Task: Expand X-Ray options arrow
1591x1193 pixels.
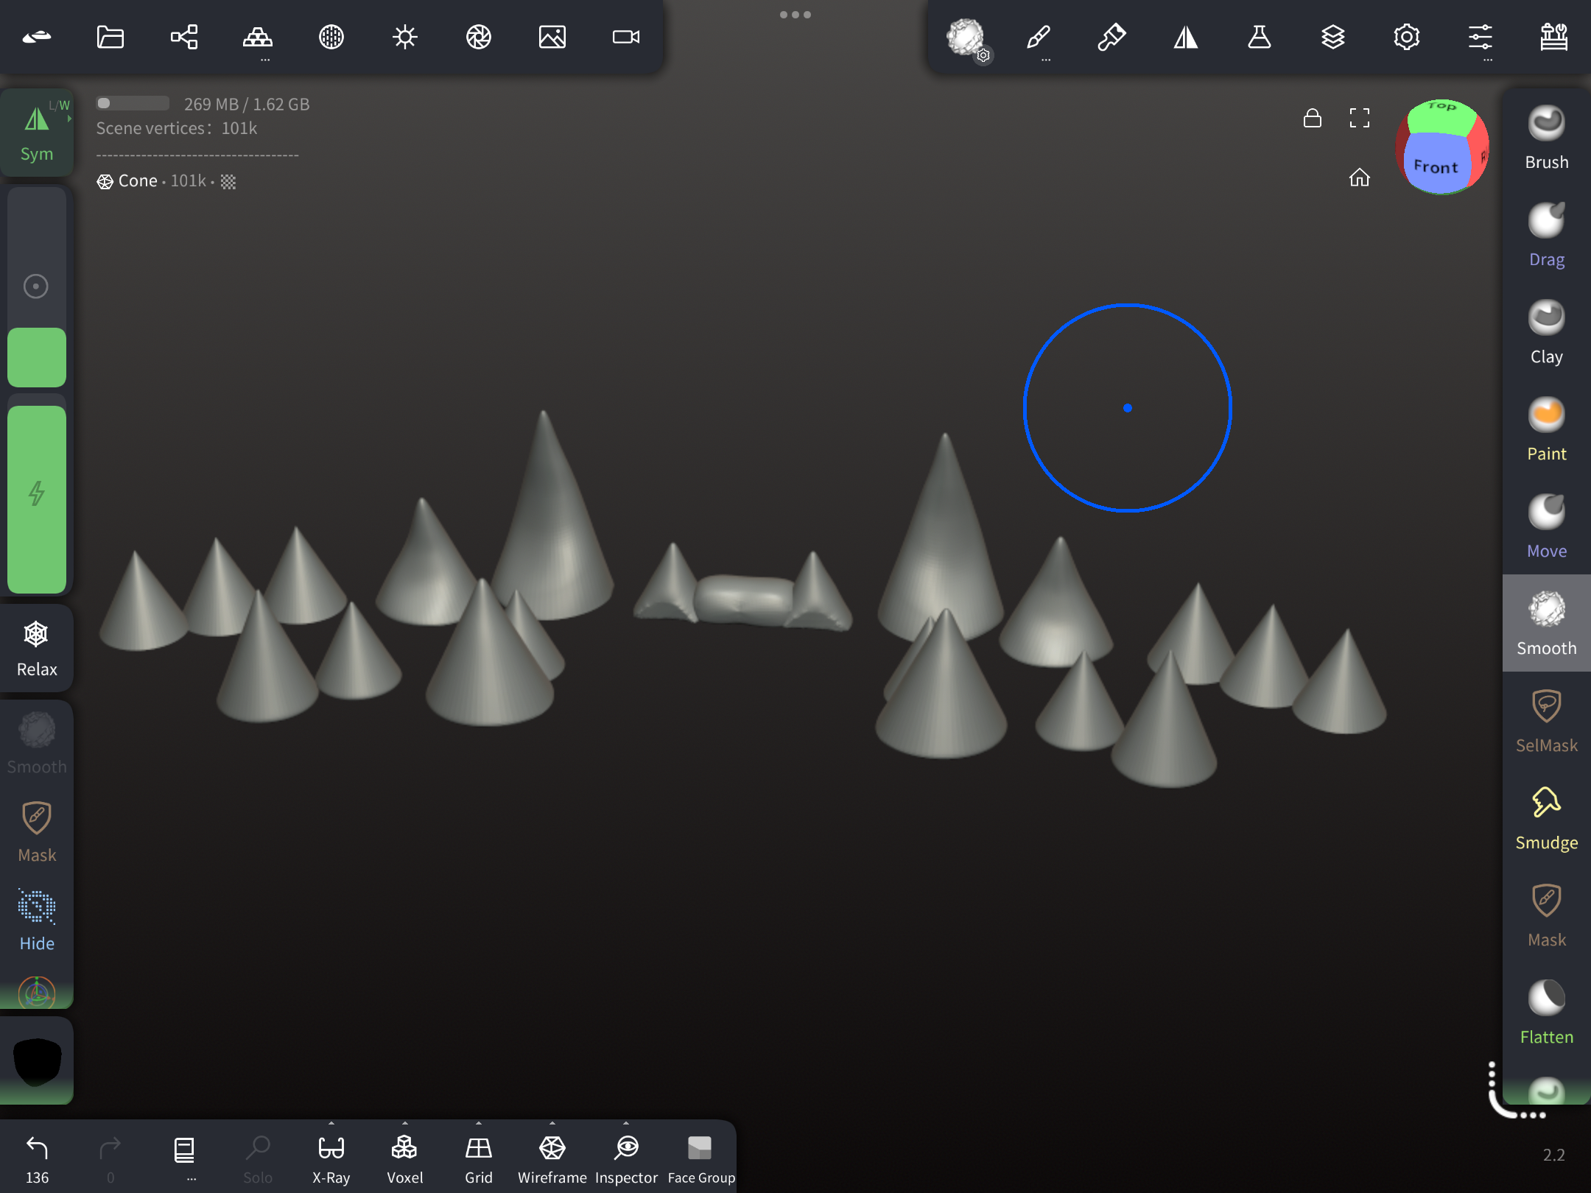Action: tap(331, 1124)
